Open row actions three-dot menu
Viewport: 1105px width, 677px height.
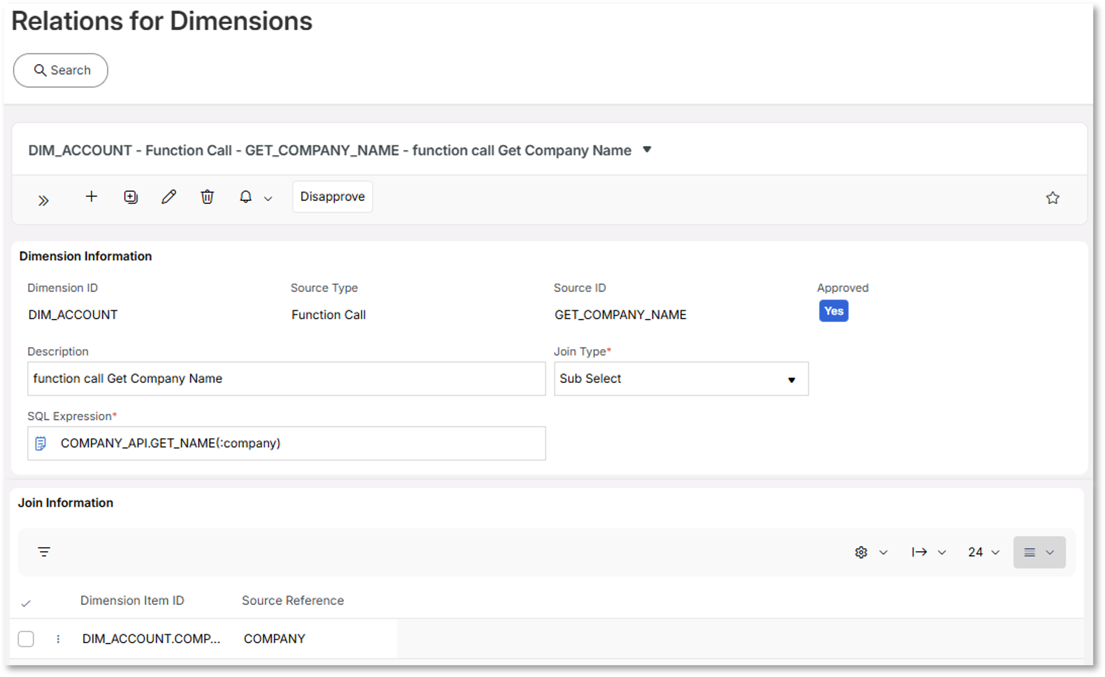[x=58, y=639]
